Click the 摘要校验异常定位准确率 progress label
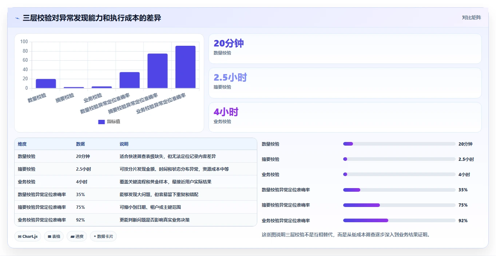The height and width of the screenshot is (256, 496). [x=286, y=205]
